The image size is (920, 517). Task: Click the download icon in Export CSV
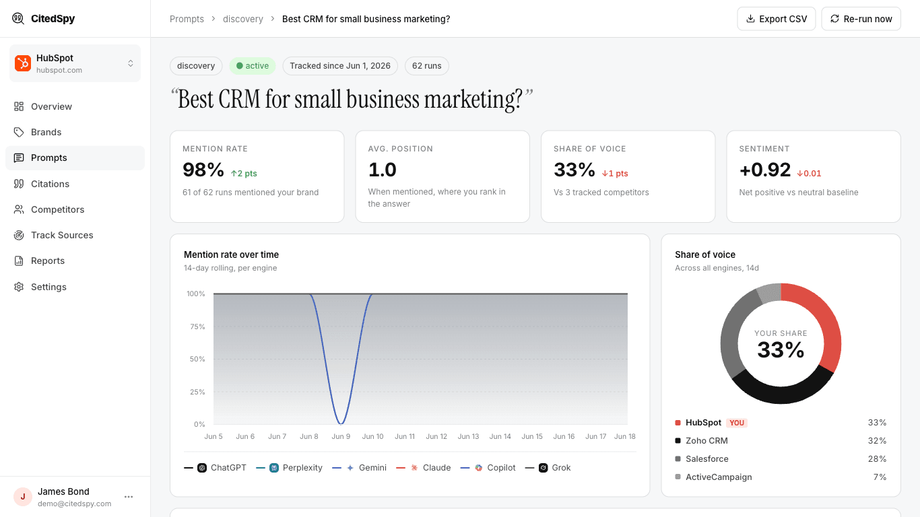(750, 19)
